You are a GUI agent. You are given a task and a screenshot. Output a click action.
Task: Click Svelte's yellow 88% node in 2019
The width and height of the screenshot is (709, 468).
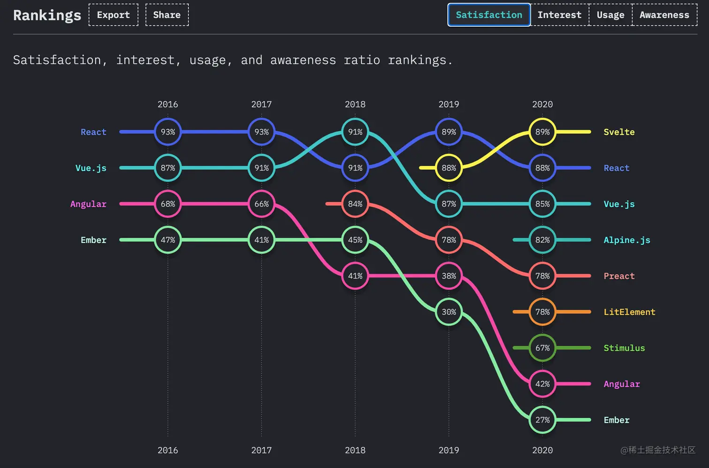pyautogui.click(x=449, y=168)
